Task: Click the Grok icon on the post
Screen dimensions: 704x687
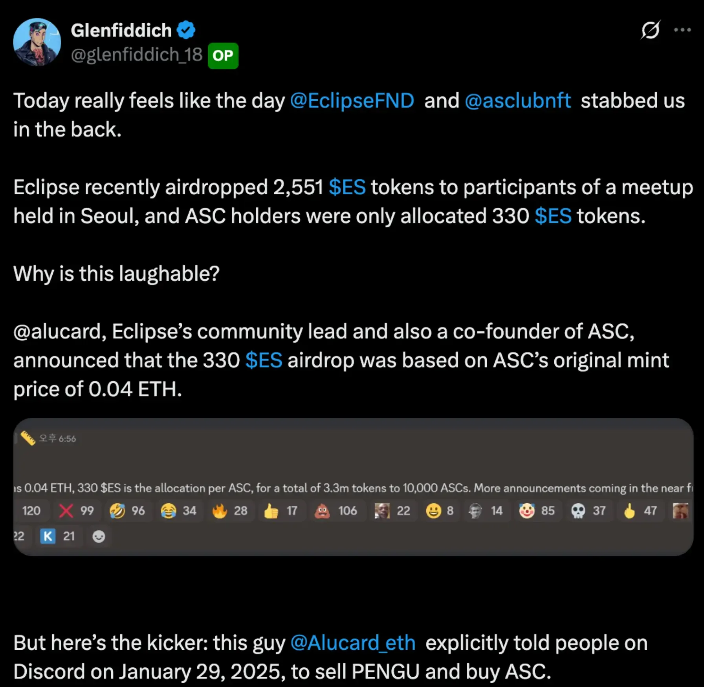Action: point(651,30)
